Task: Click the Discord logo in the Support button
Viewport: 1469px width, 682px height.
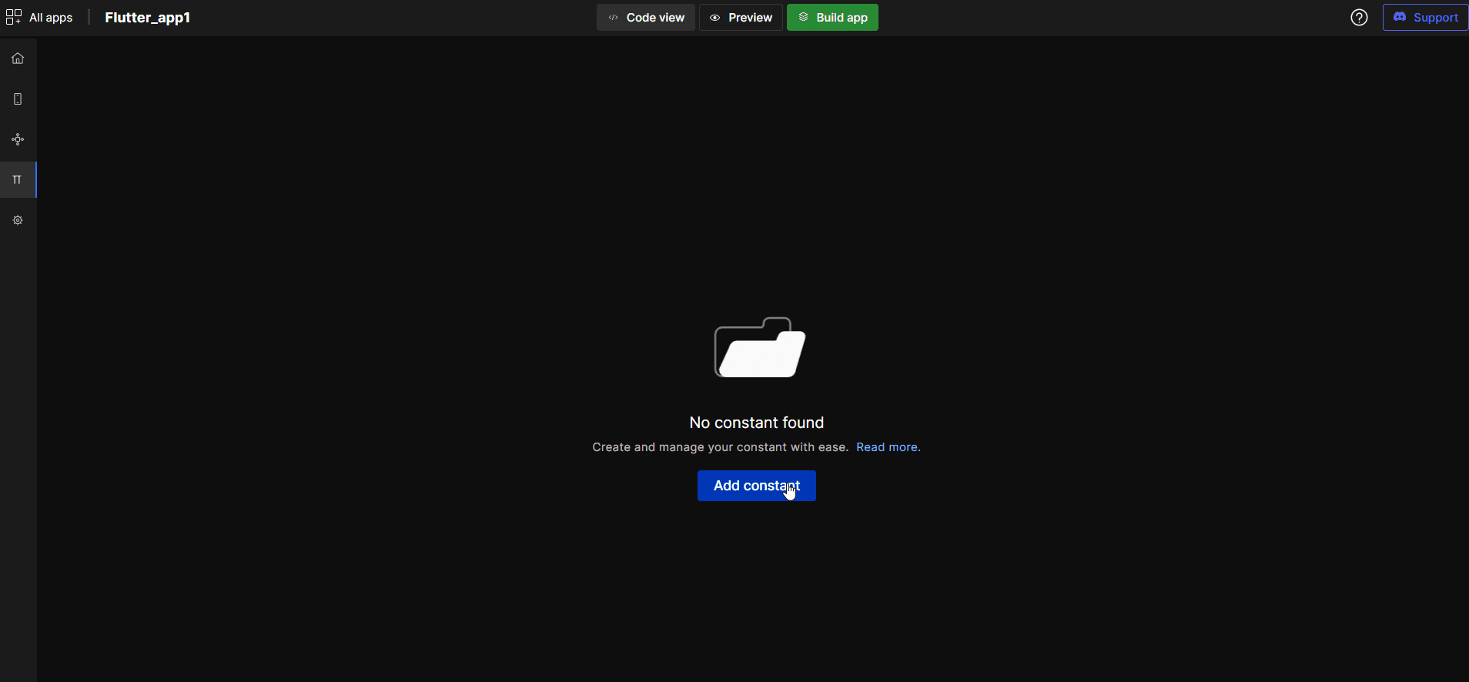Action: pyautogui.click(x=1400, y=17)
